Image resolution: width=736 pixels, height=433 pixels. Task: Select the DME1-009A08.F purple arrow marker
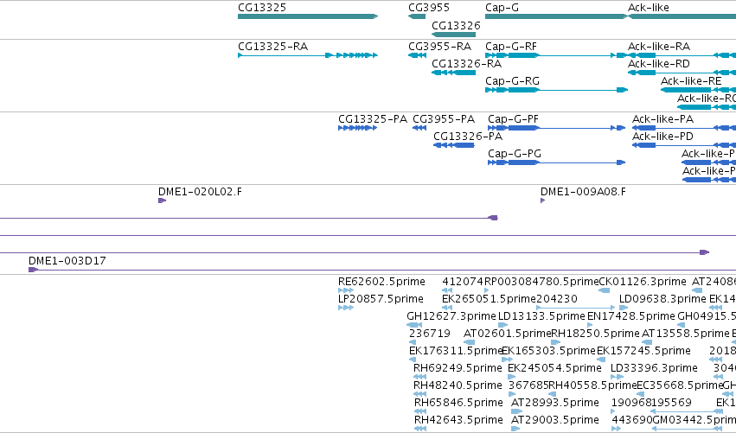tap(542, 201)
